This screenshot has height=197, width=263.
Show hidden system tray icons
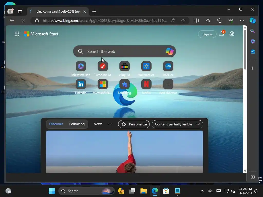coord(202,191)
